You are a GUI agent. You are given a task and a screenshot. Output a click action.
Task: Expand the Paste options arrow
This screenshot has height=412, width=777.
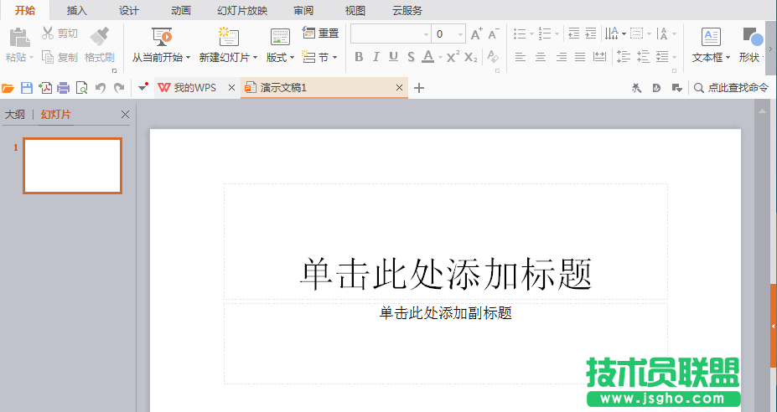[32, 58]
